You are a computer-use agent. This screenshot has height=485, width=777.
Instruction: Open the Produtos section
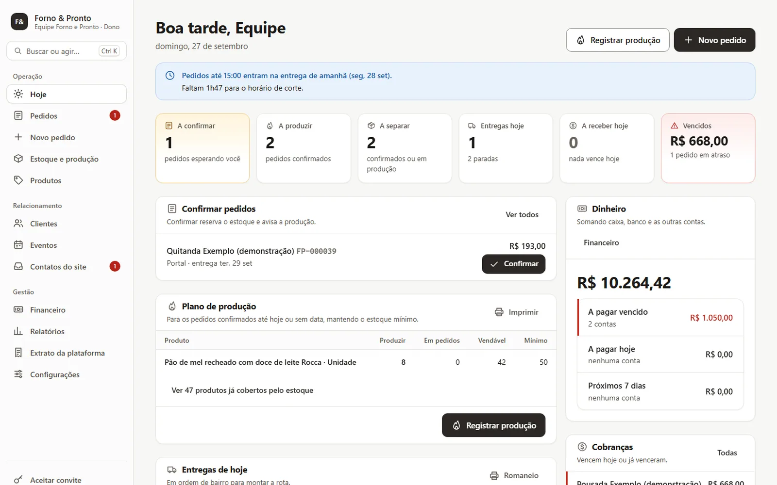pyautogui.click(x=67, y=180)
